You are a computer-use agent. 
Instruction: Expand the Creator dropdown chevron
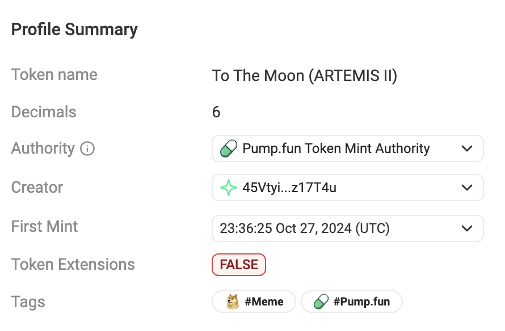[x=467, y=188]
